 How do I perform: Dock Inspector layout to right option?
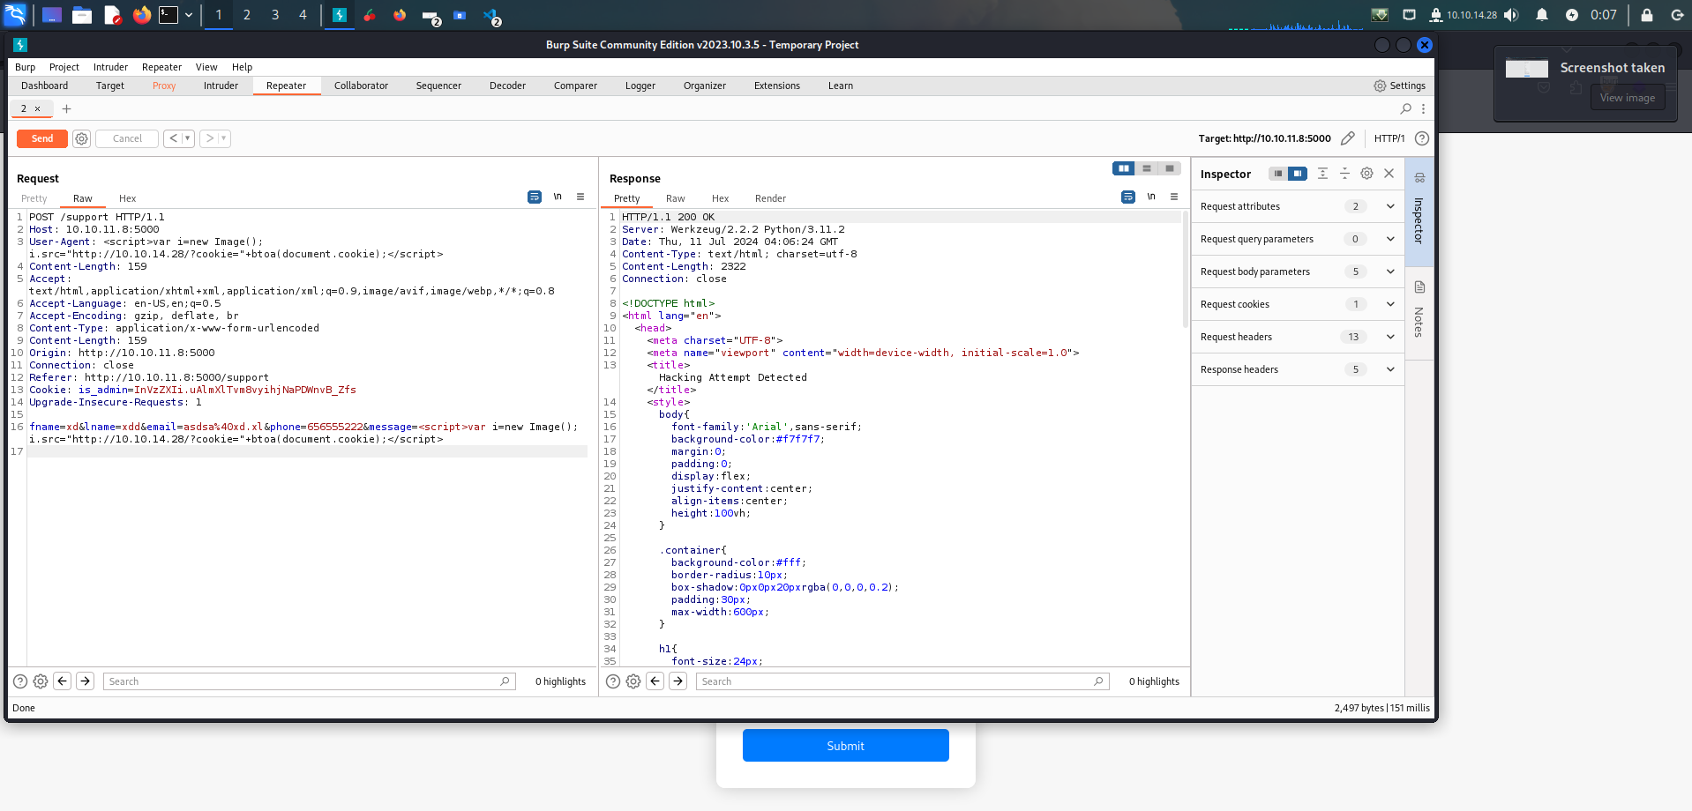(1298, 174)
